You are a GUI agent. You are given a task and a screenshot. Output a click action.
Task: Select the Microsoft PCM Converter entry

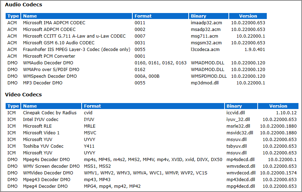pyautogui.click(x=49, y=56)
